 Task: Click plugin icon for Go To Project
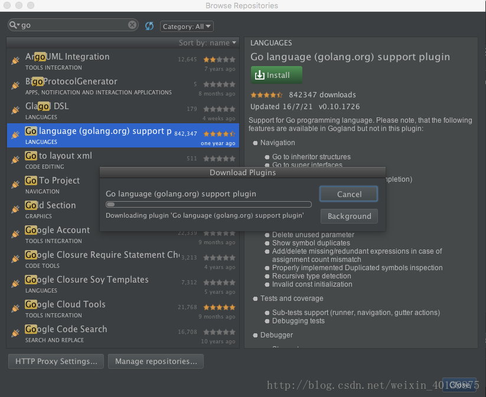tap(15, 185)
